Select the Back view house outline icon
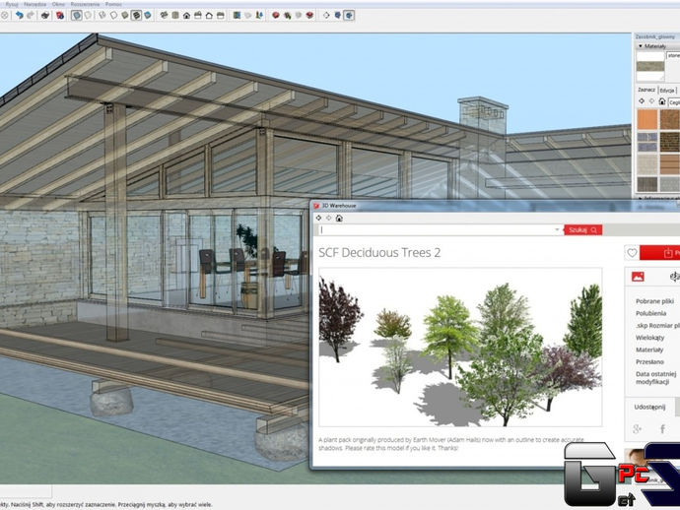 point(209,15)
